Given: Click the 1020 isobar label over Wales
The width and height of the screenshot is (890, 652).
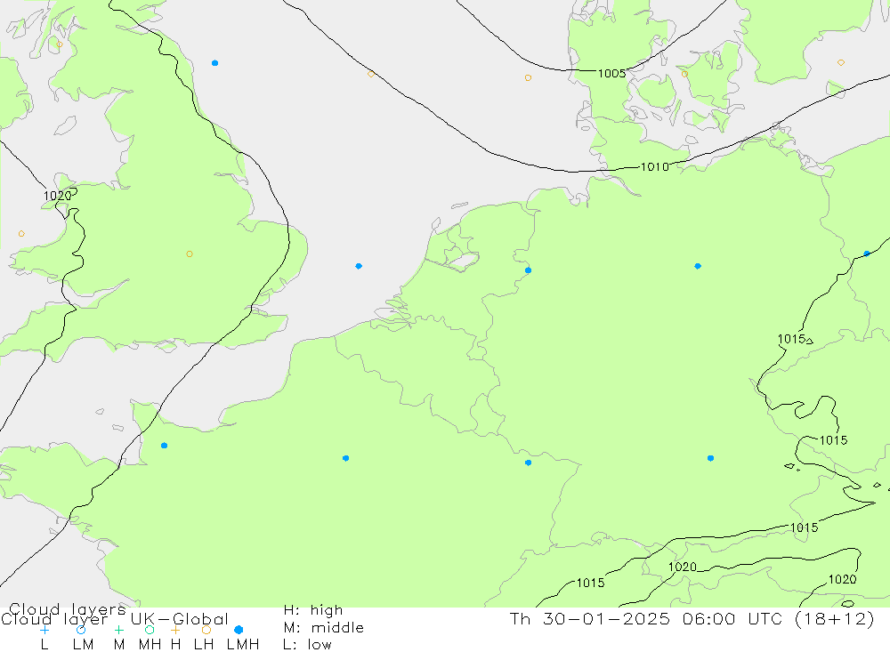Looking at the screenshot, I should [57, 196].
